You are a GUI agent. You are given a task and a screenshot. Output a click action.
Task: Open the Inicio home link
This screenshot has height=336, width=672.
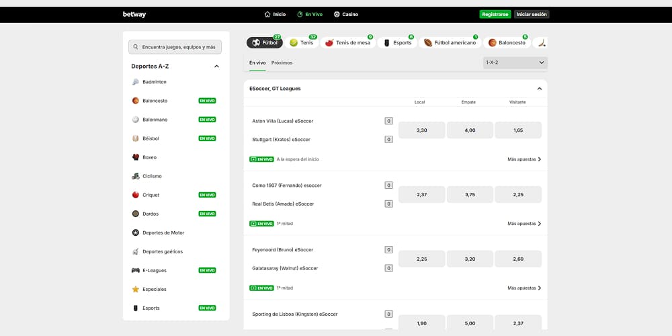275,15
